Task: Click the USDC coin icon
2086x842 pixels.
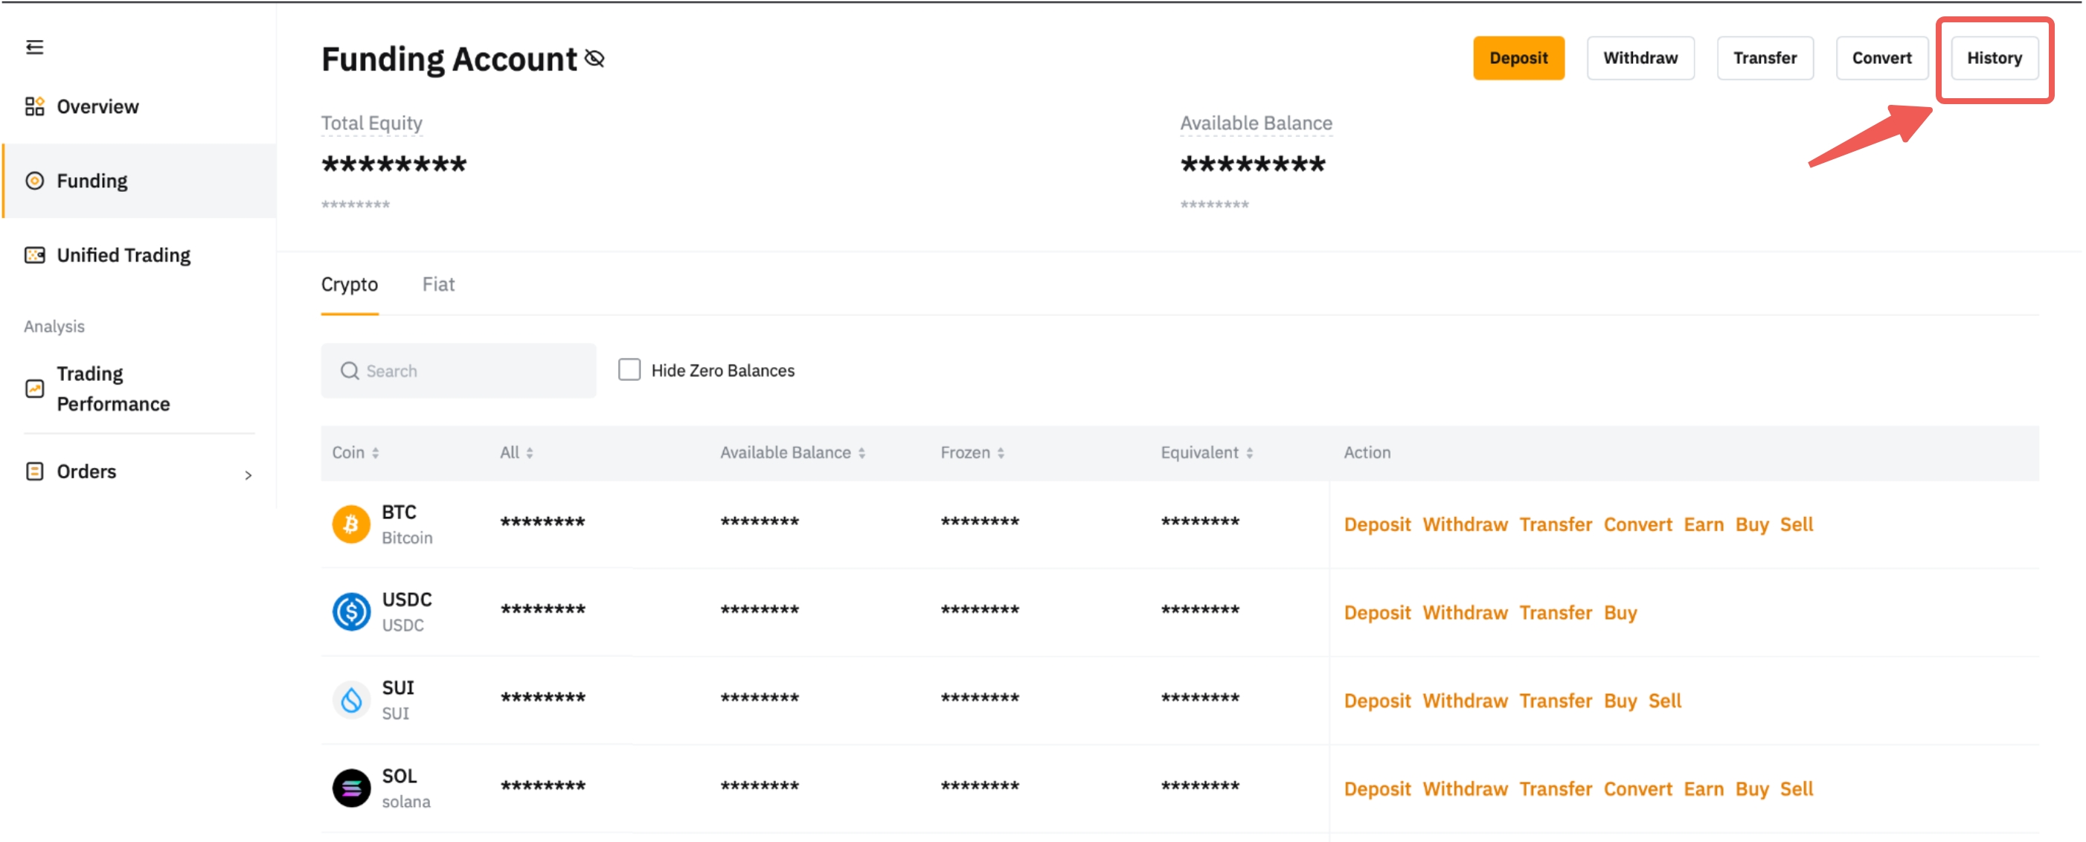Action: click(x=350, y=611)
